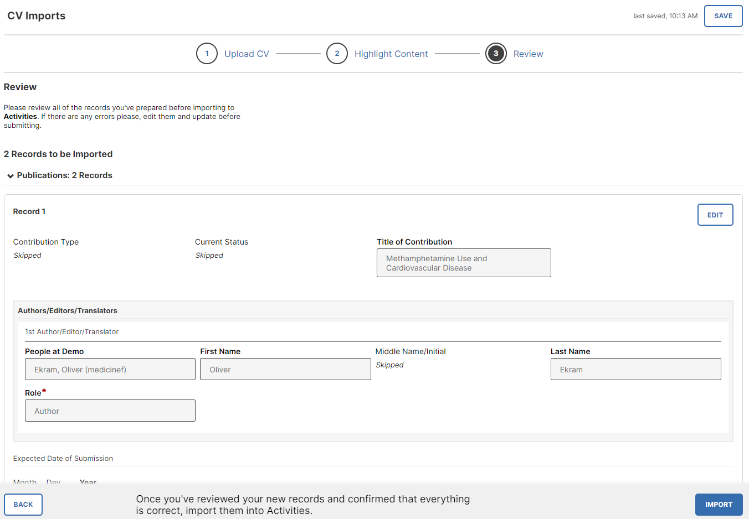This screenshot has width=749, height=519.
Task: Switch to the Highlight Content step
Action: (x=391, y=53)
